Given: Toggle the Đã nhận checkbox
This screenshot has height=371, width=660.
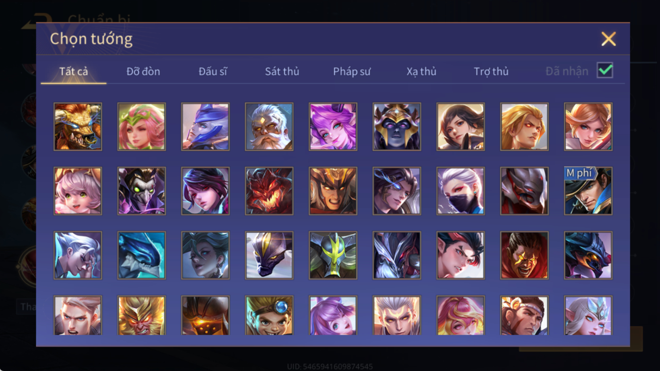Looking at the screenshot, I should pos(605,71).
